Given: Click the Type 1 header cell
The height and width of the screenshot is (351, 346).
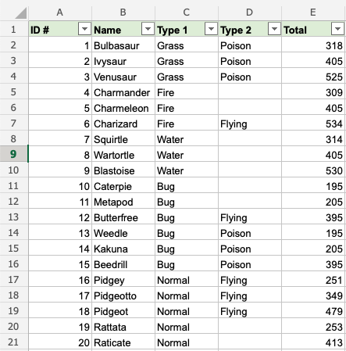Looking at the screenshot, I should click(187, 29).
